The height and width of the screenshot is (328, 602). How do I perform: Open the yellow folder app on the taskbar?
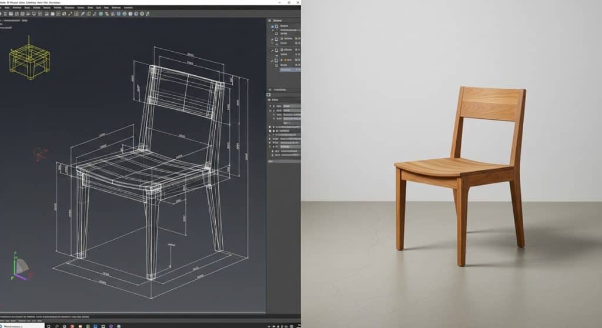[x=80, y=326]
